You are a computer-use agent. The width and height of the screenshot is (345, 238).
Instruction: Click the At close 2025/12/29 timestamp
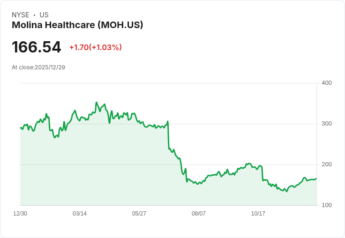pyautogui.click(x=38, y=67)
